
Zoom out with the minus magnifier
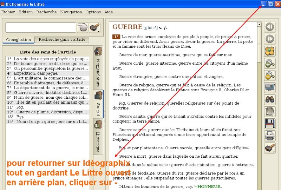coord(270,75)
